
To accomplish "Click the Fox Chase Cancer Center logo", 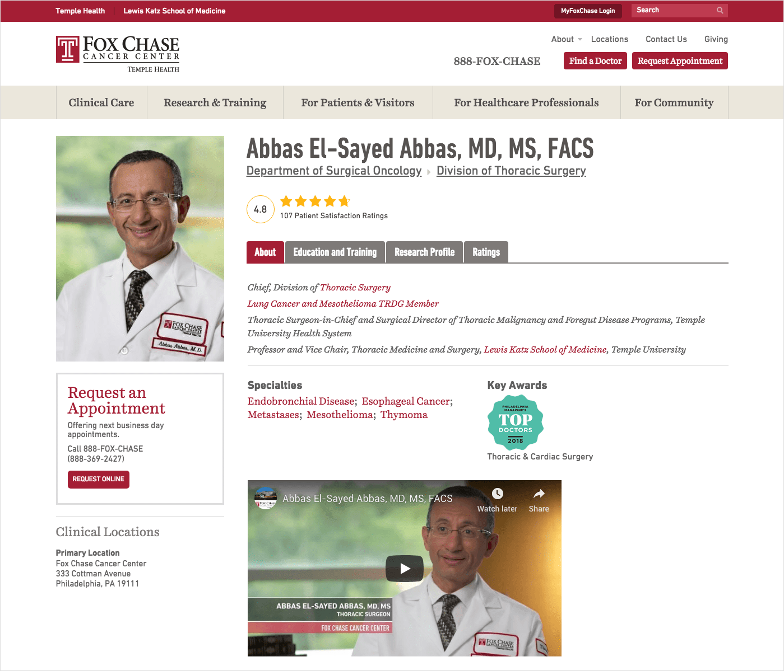I will coord(118,54).
